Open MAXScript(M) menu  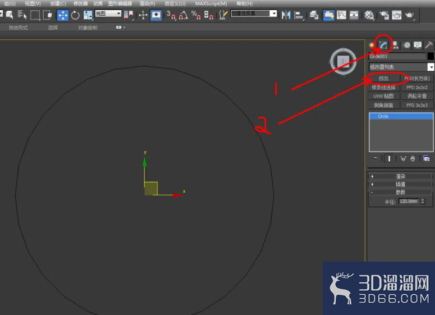(x=211, y=3)
